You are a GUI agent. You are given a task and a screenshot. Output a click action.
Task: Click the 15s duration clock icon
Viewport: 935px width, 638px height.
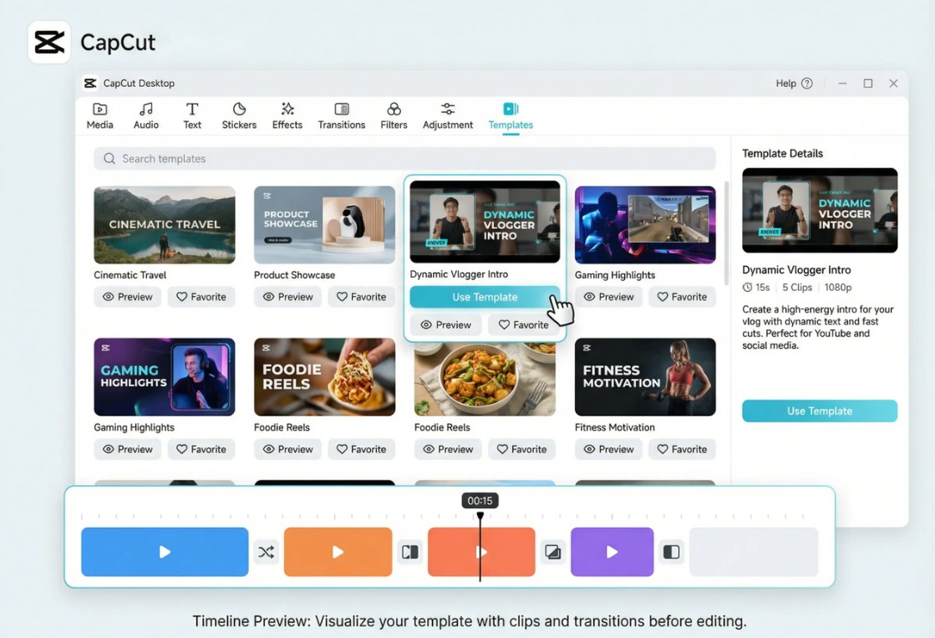pyautogui.click(x=747, y=287)
